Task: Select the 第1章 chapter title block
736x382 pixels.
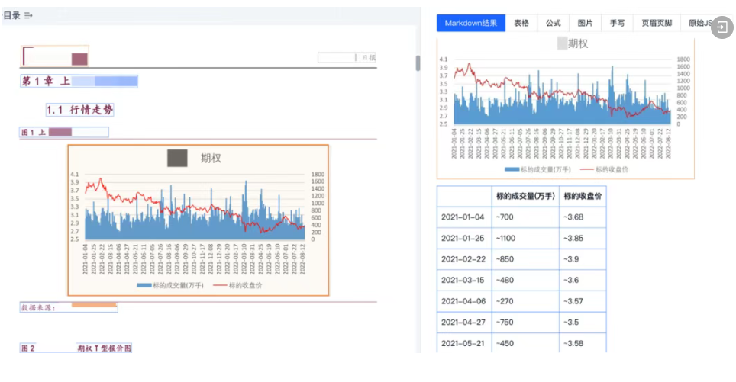Action: [79, 82]
